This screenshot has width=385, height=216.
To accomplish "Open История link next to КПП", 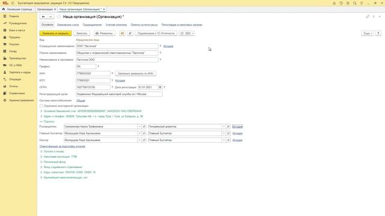I will pyautogui.click(x=120, y=80).
